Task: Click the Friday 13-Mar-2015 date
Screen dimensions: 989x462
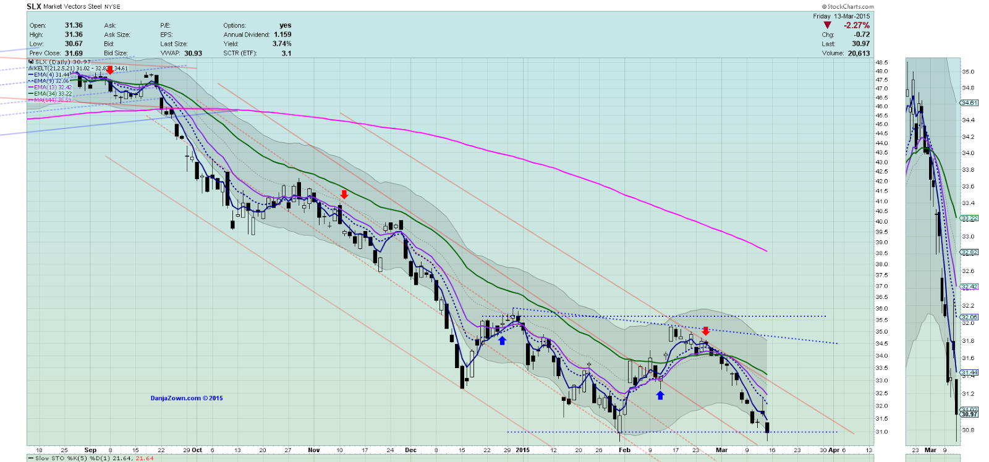Action: [841, 16]
